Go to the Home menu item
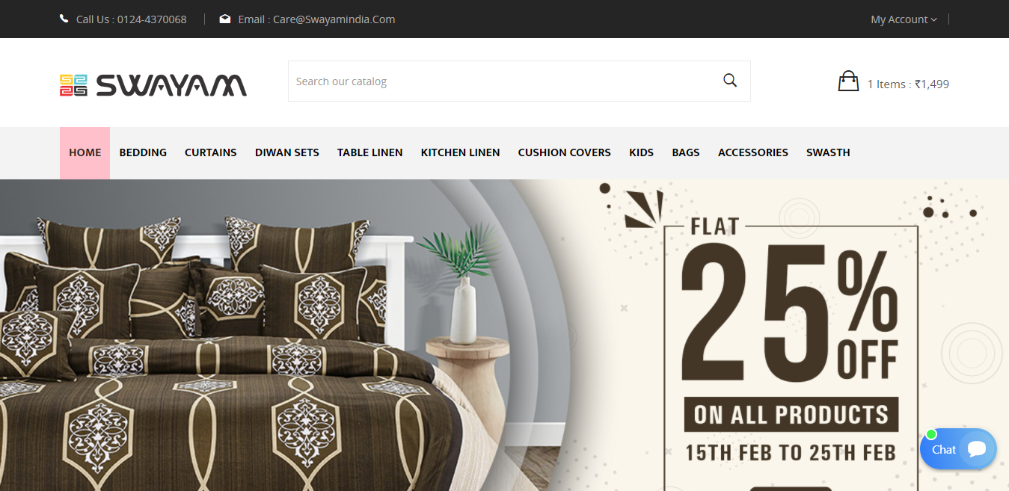 (x=85, y=152)
